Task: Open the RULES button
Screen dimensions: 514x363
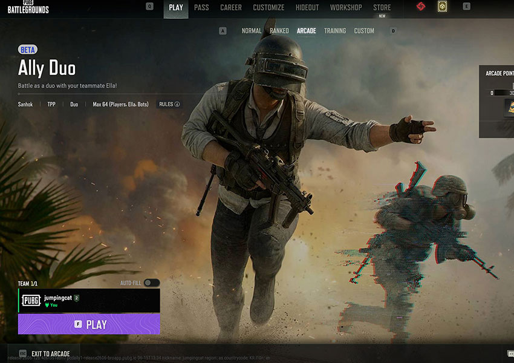Action: [169, 104]
